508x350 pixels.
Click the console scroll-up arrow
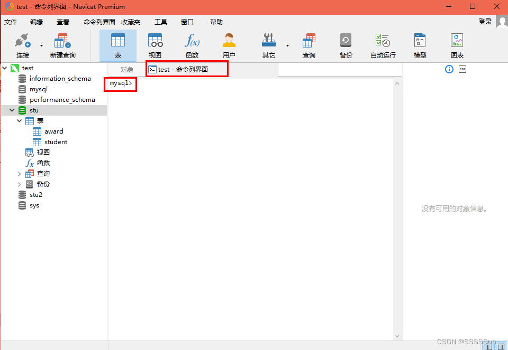[x=397, y=84]
